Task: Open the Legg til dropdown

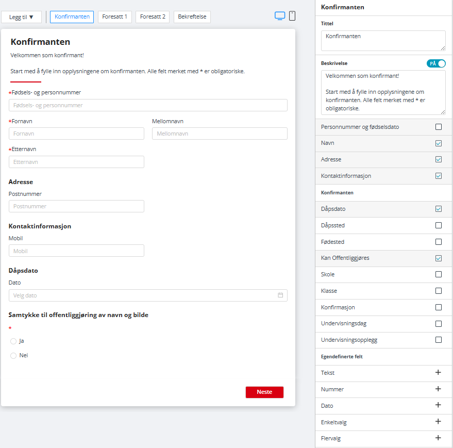Action: click(21, 17)
